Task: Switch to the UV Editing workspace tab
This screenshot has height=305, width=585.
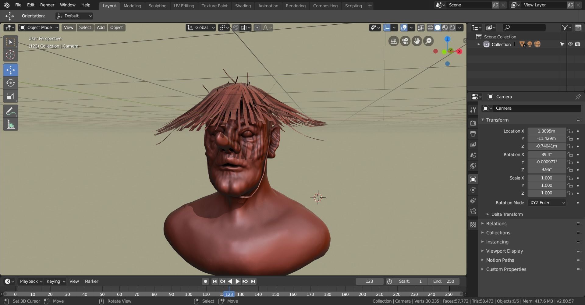Action: (184, 6)
